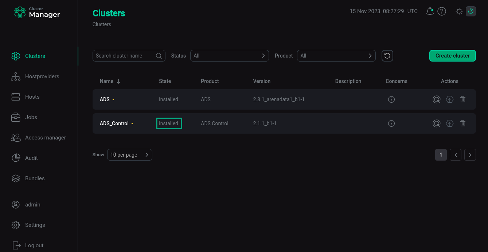Screen dimensions: 488x252
Task: Expand the Product filter dropdown
Action: click(x=336, y=56)
